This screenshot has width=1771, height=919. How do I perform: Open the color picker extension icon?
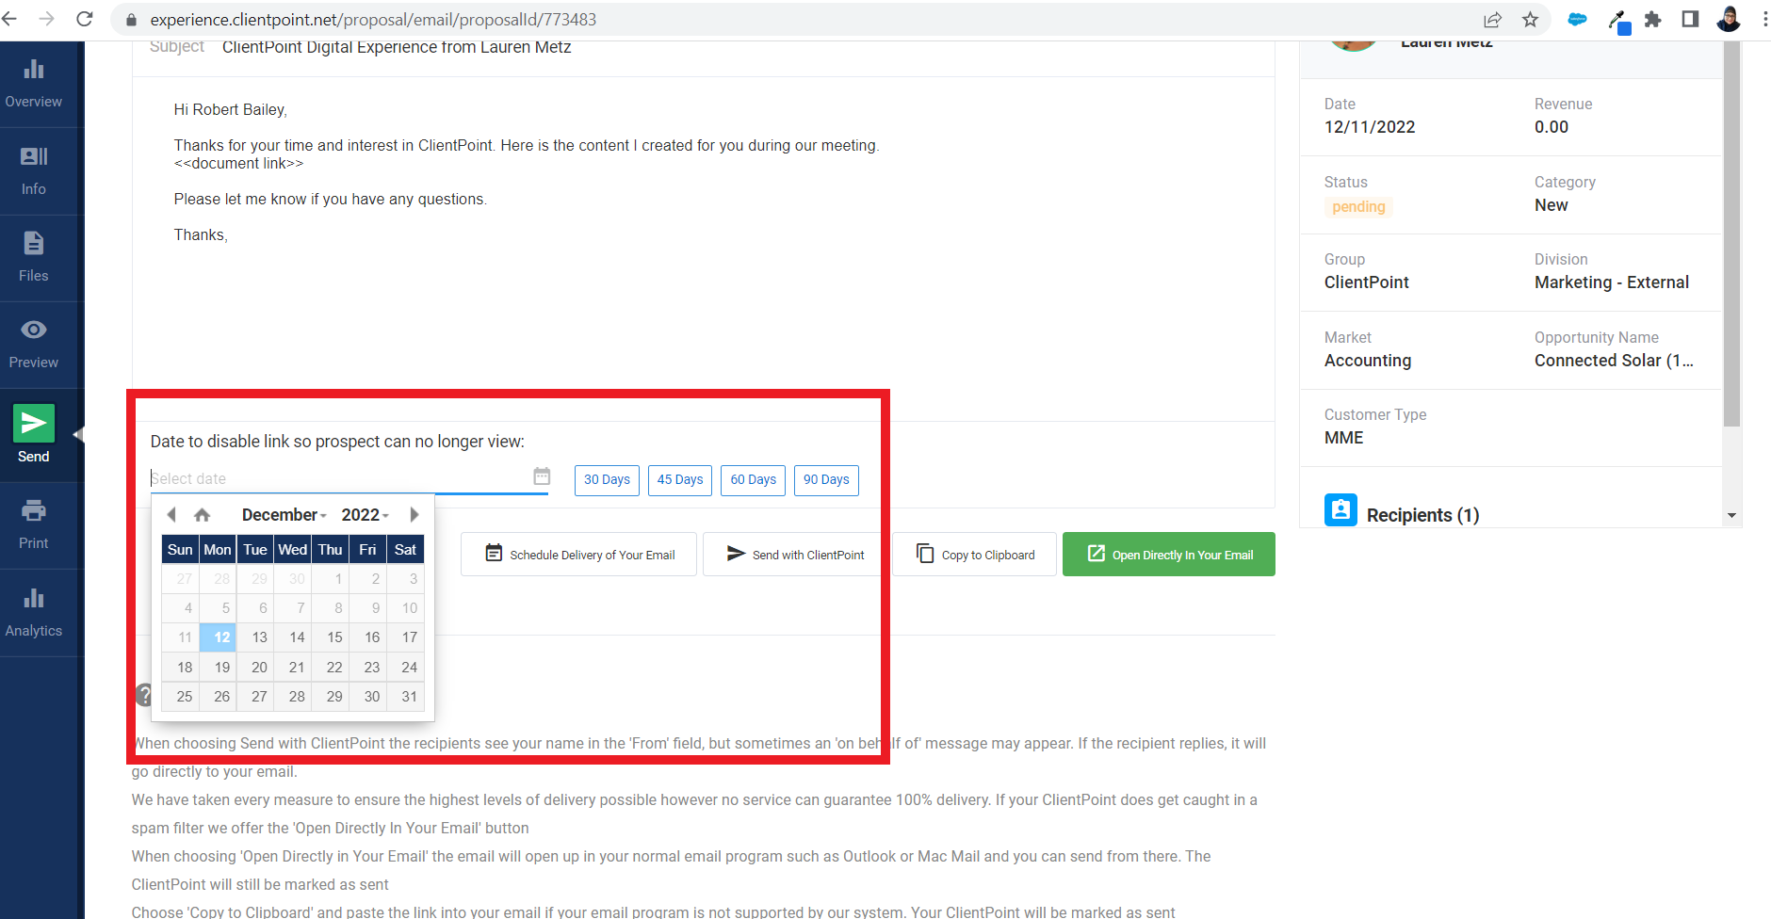1618,20
